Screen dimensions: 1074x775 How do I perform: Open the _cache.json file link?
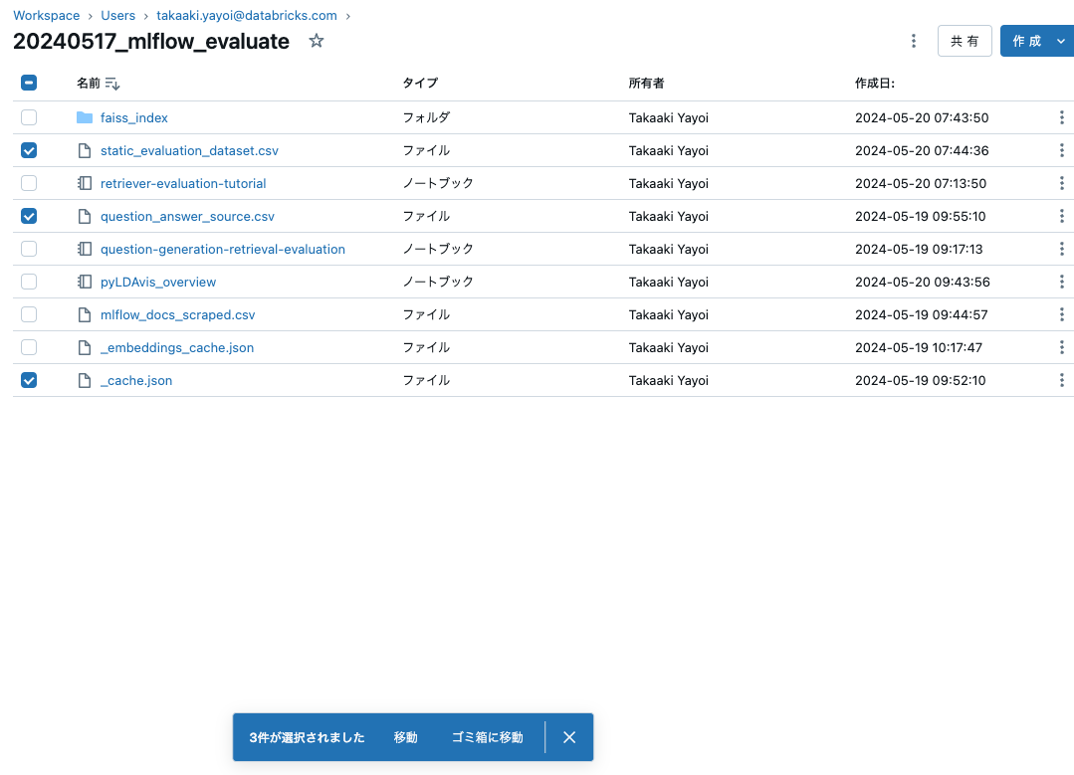136,380
